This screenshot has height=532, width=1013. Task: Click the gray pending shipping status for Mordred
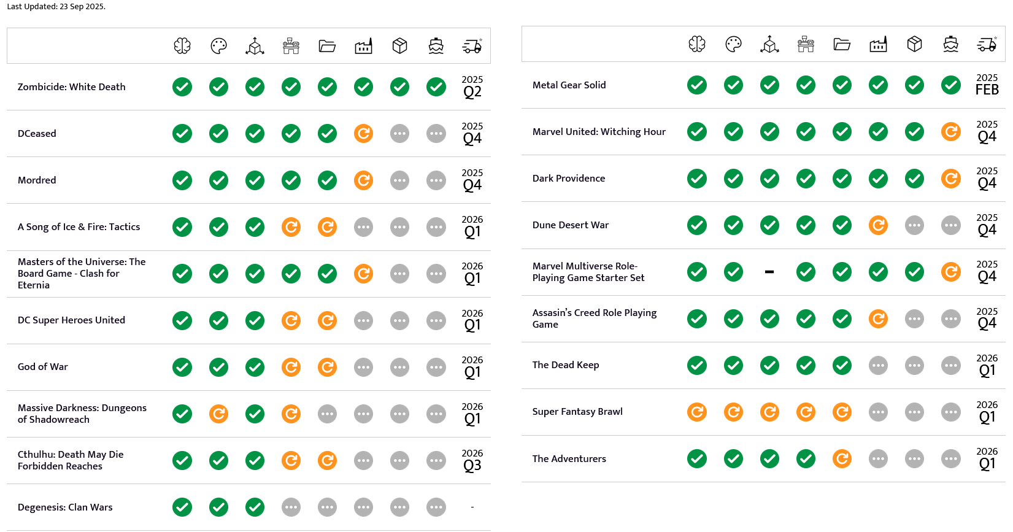point(436,180)
